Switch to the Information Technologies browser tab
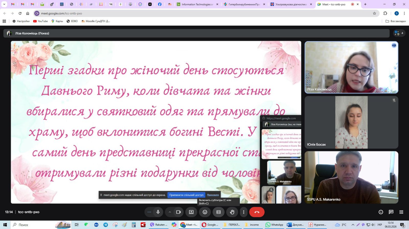409x229 pixels. (197, 4)
